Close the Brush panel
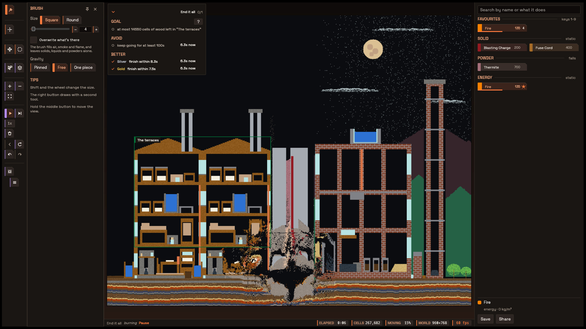 point(95,9)
